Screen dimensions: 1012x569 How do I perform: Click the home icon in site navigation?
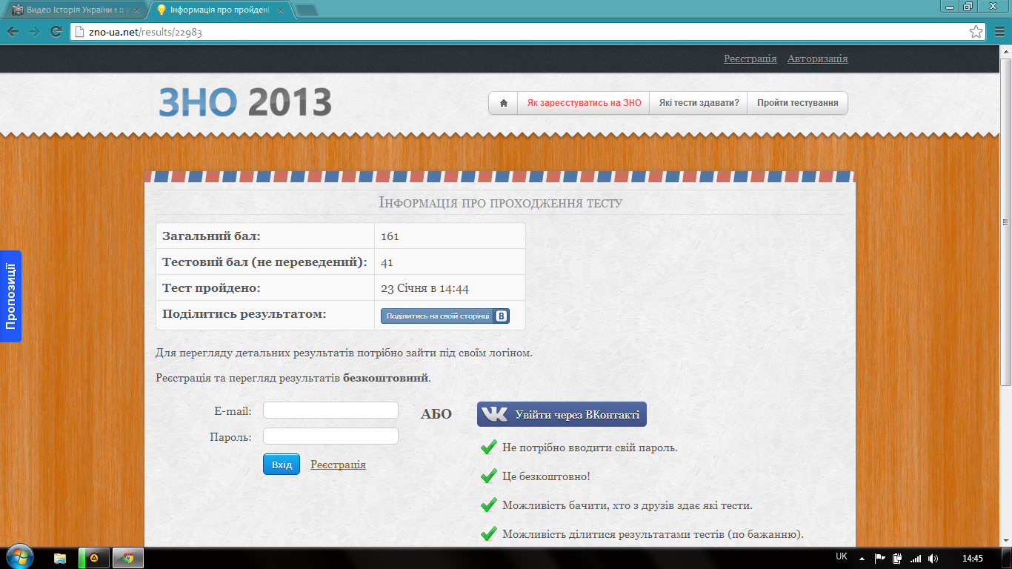(x=504, y=103)
